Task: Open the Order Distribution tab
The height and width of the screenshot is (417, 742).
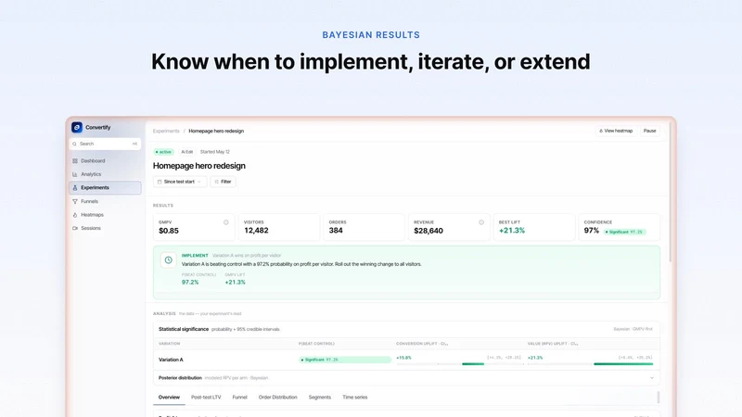Action: 277,398
